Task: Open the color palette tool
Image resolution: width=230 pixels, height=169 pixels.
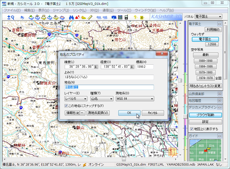Action: (84, 18)
